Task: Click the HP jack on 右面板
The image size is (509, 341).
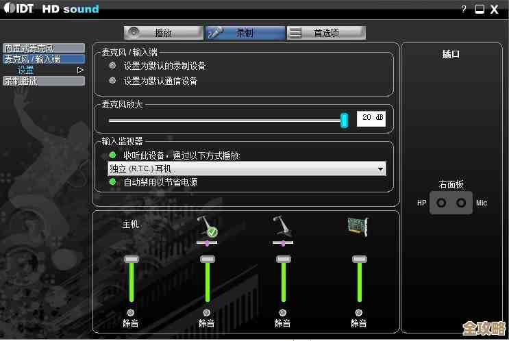Action: pyautogui.click(x=441, y=203)
